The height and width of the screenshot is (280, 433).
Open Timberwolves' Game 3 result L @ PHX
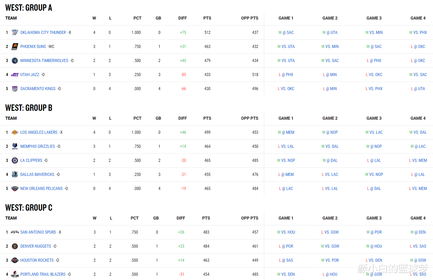374,60
